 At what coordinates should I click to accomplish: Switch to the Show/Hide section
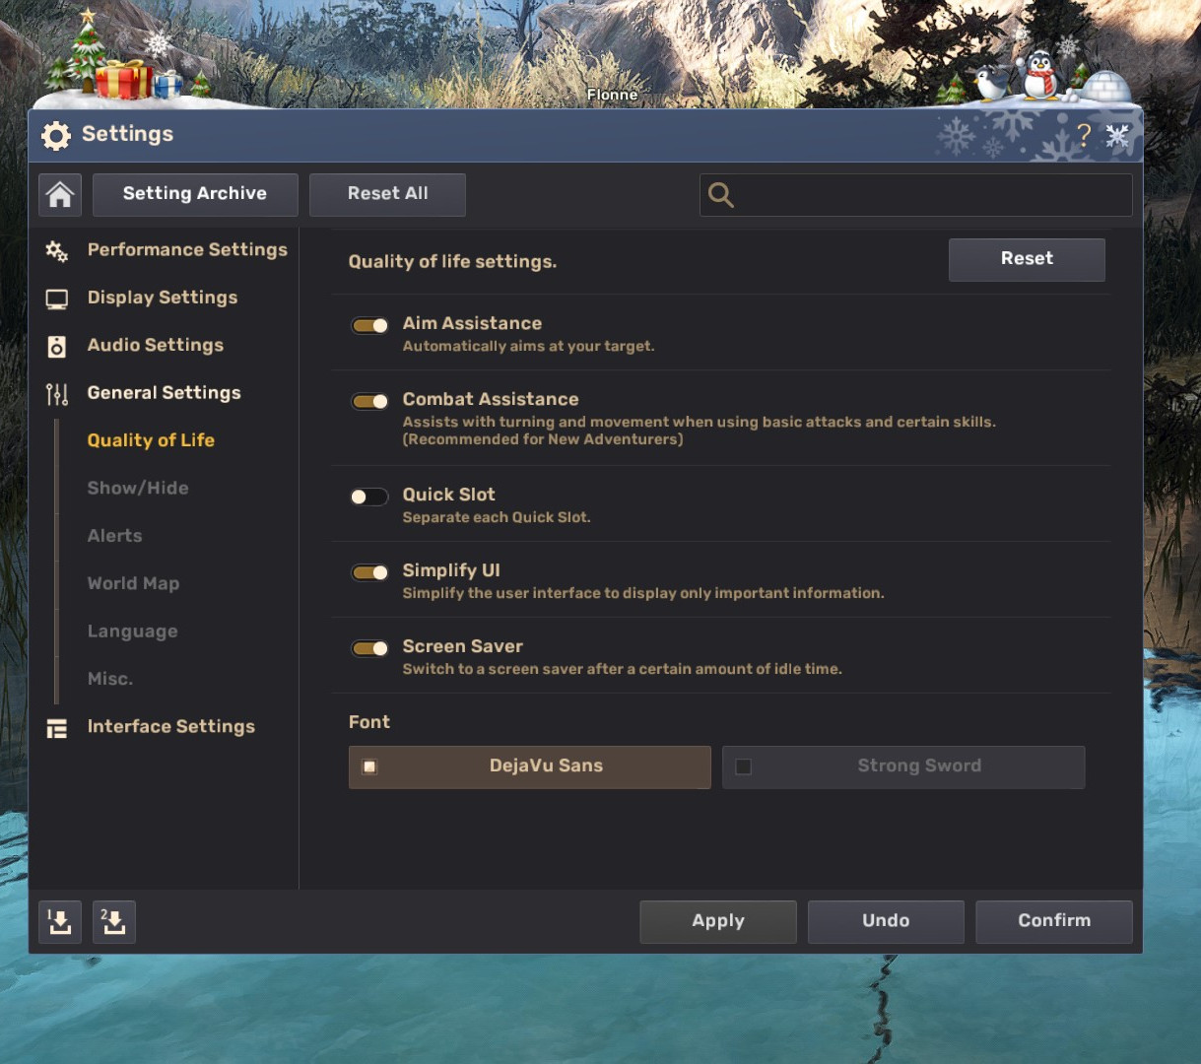[x=138, y=488]
